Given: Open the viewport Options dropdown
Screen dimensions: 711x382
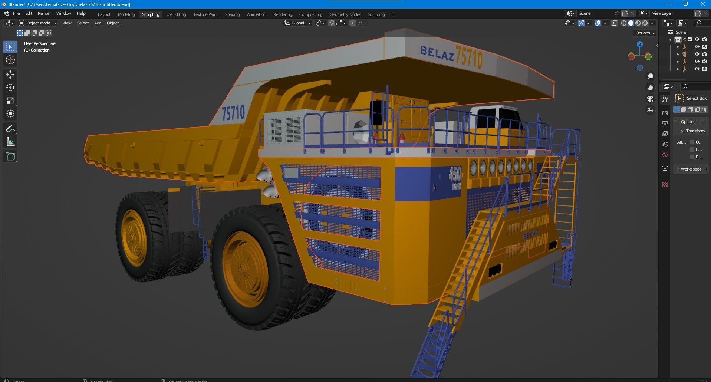Looking at the screenshot, I should pos(645,33).
